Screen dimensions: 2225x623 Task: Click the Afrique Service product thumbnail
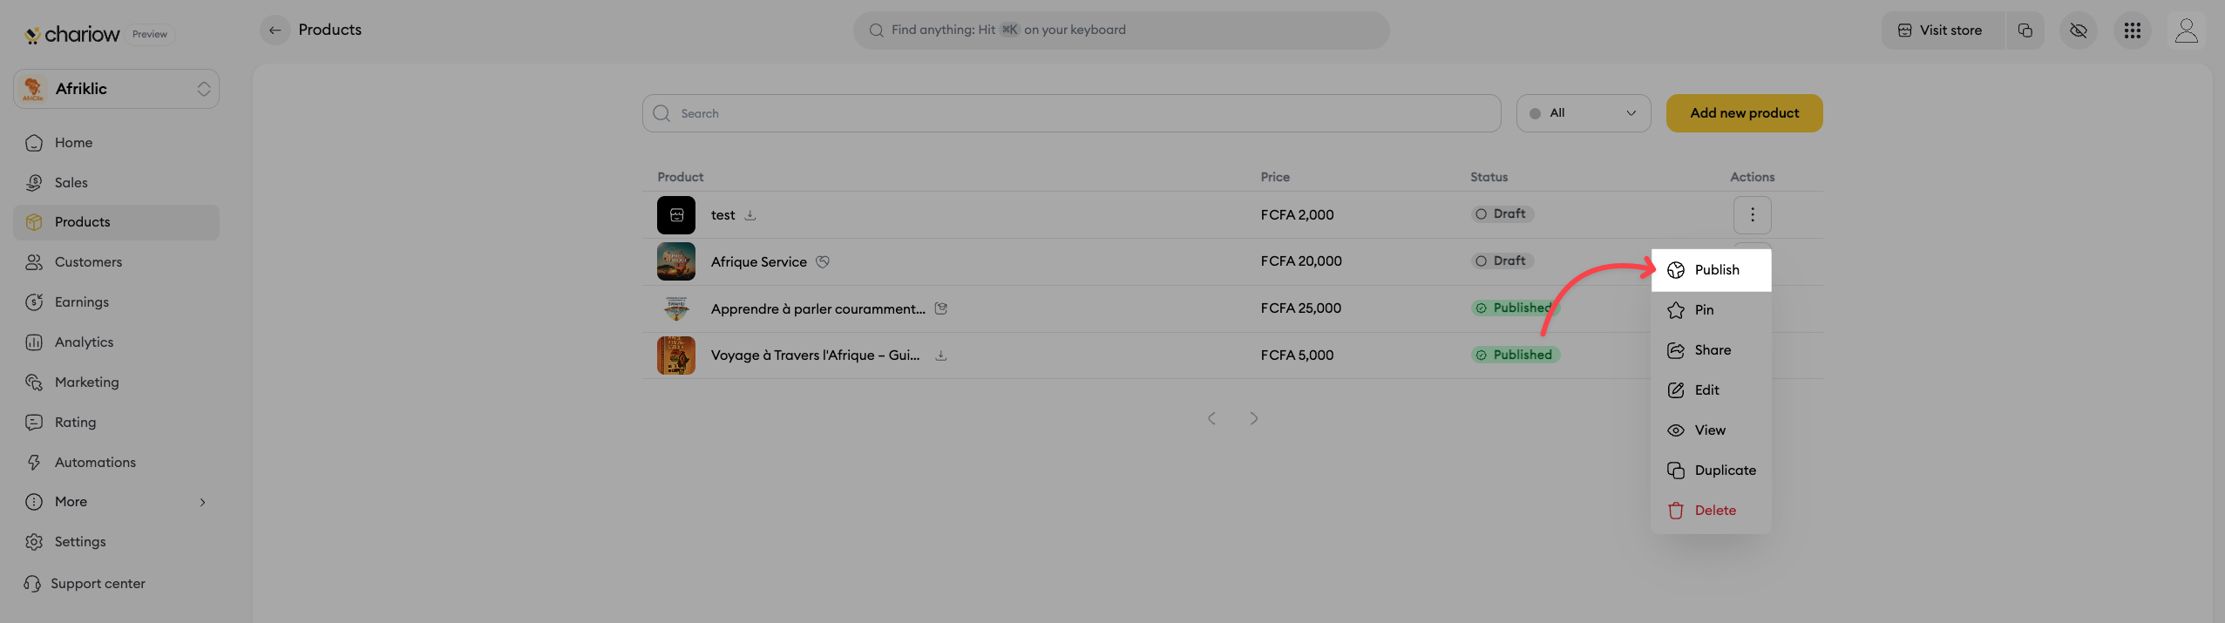(675, 261)
